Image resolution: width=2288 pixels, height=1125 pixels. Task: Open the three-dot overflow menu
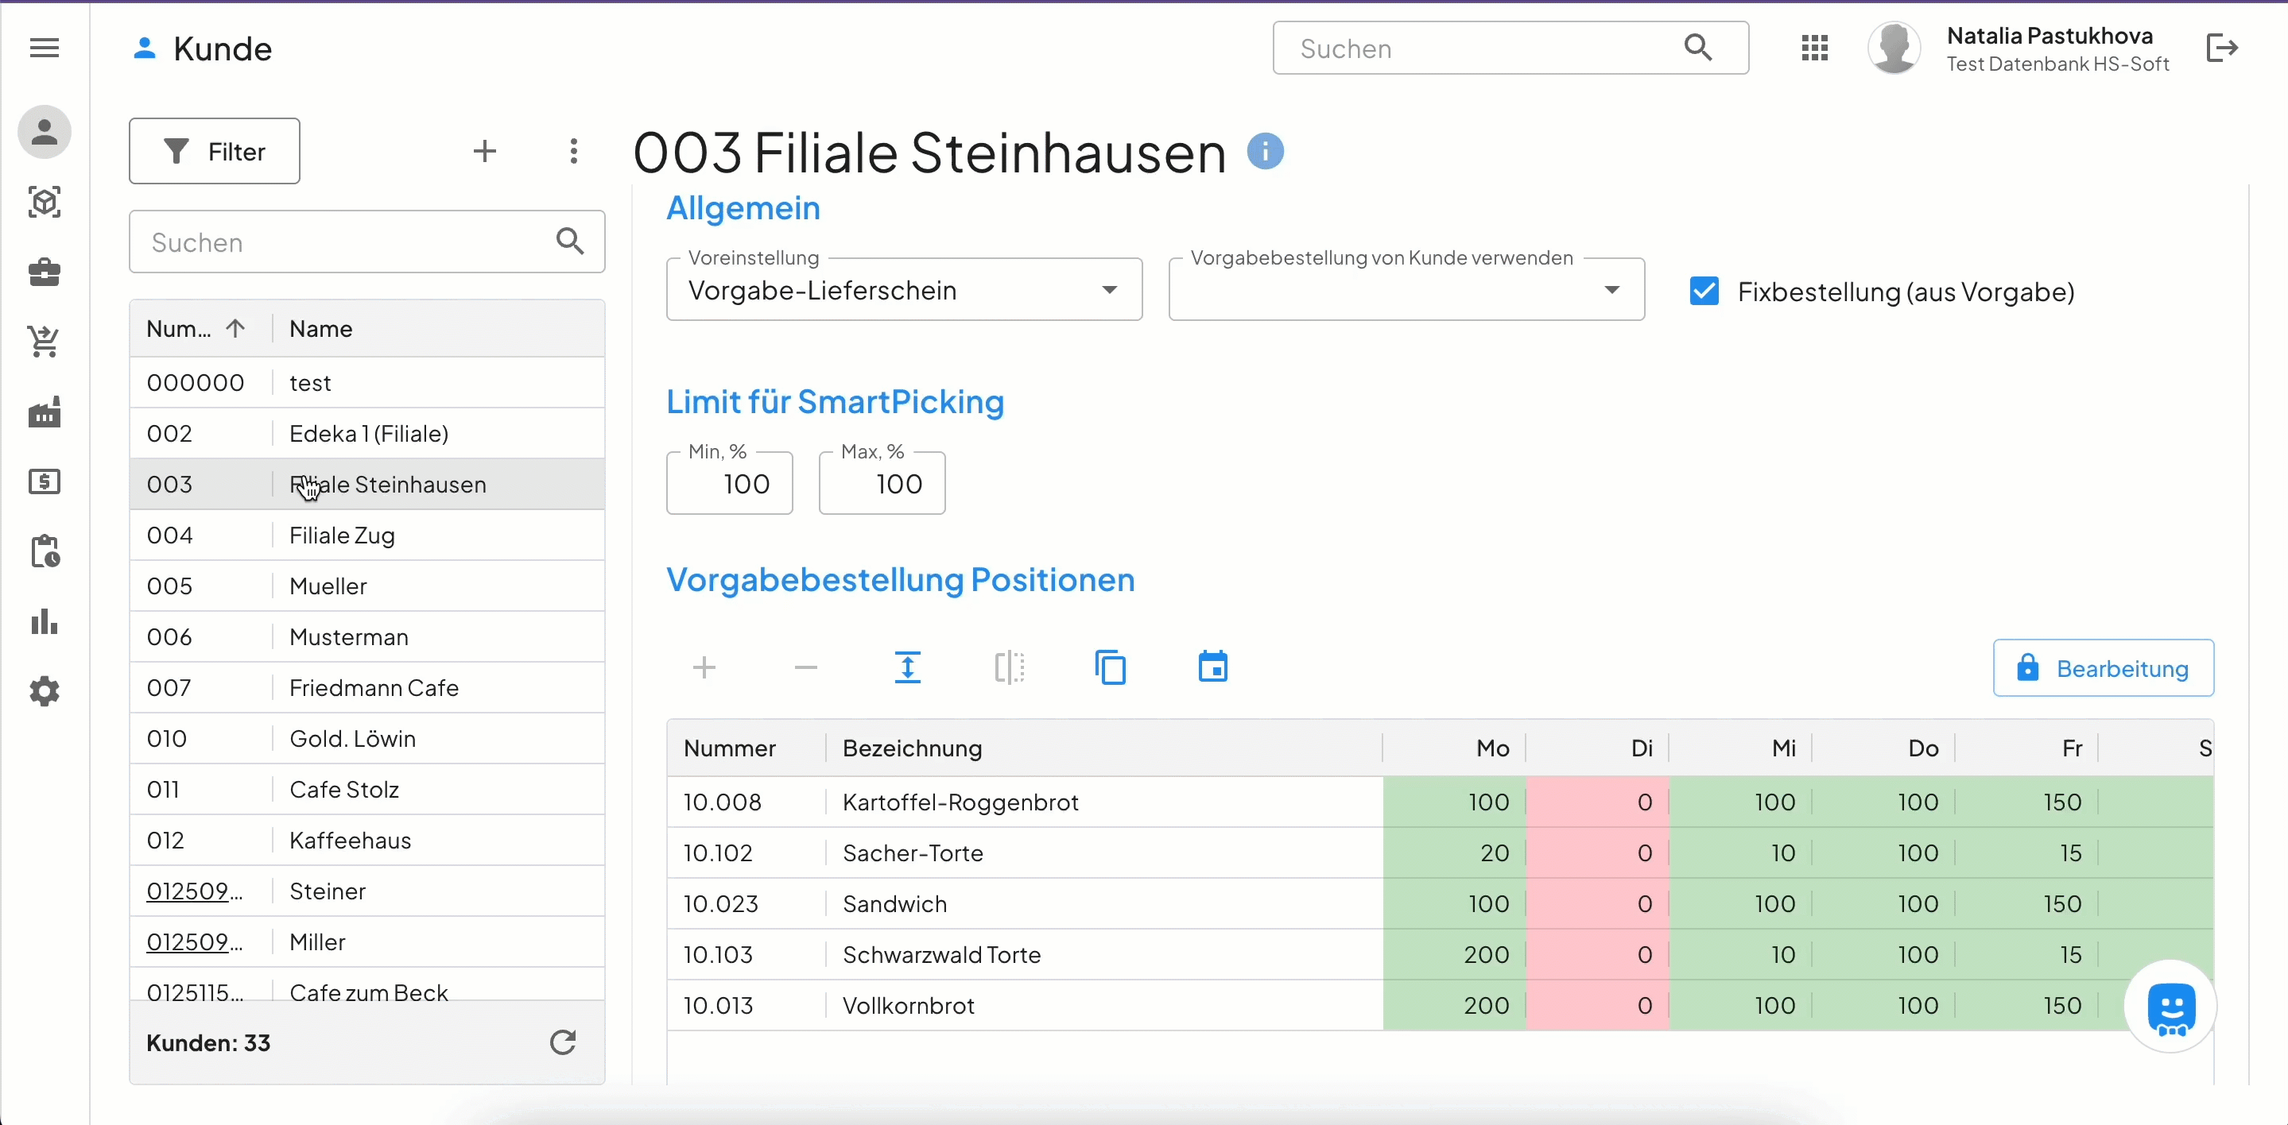click(575, 151)
